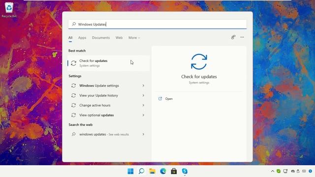
Task: Click sync icon beside Check for updates result
Action: pyautogui.click(x=73, y=63)
